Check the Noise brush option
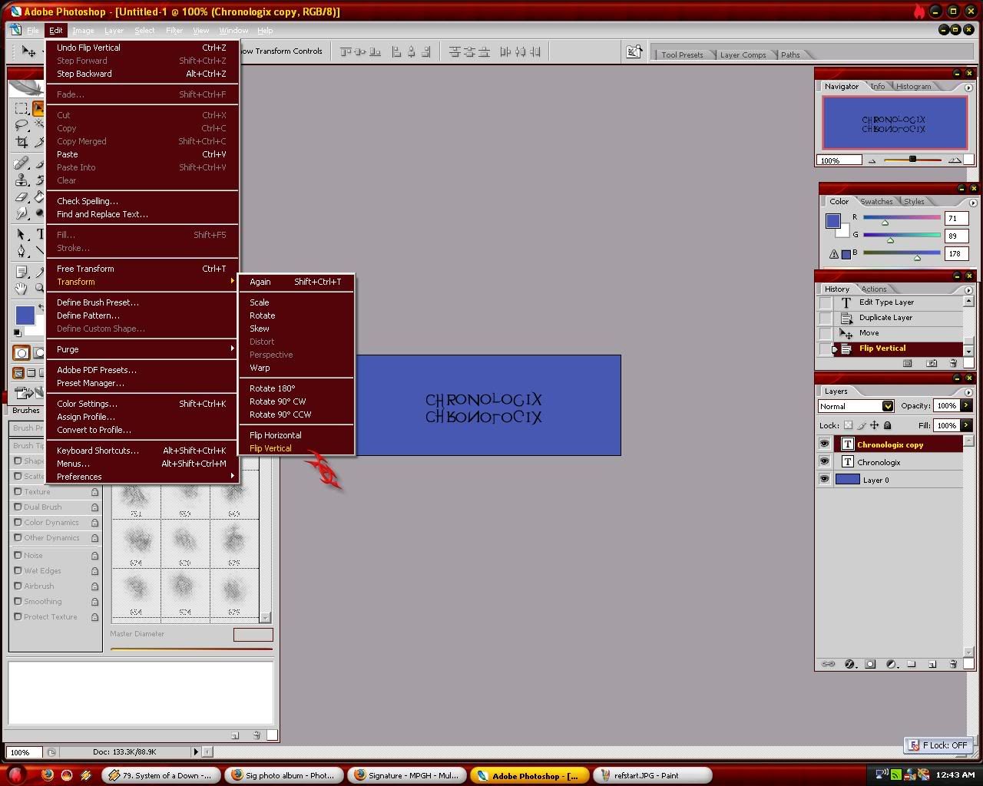983x786 pixels. pyautogui.click(x=18, y=556)
